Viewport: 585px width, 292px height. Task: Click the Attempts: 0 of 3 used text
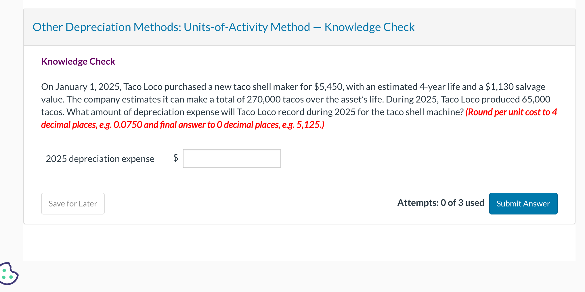click(441, 203)
